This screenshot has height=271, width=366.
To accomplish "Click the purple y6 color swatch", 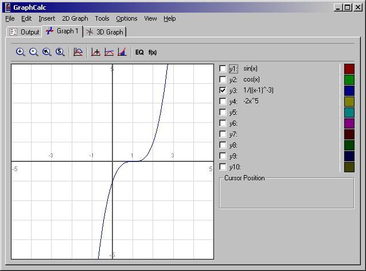I will click(x=349, y=123).
